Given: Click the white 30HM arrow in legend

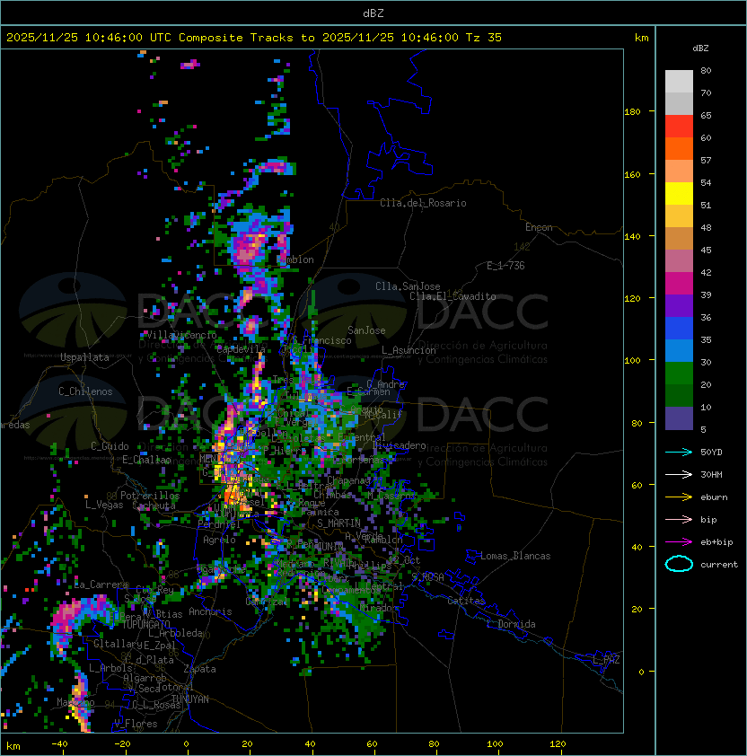Looking at the screenshot, I should (679, 474).
